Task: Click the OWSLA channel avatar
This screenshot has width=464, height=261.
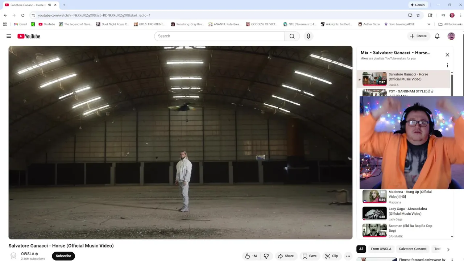Action: 13,256
